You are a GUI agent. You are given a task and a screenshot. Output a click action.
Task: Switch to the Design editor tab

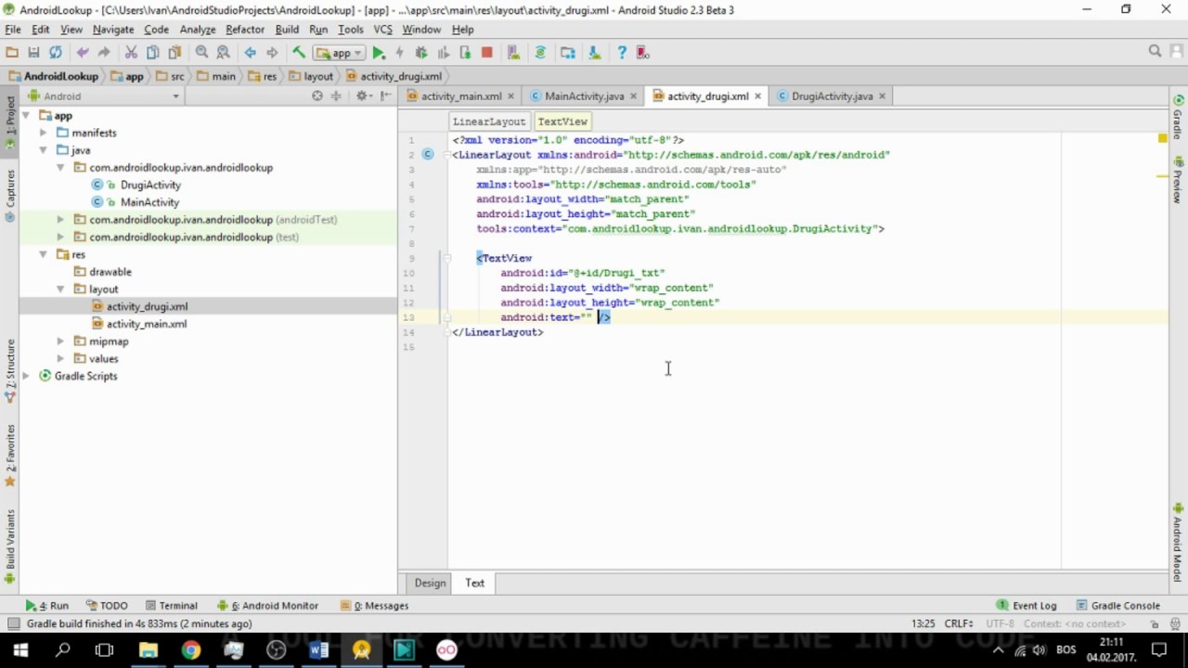point(430,583)
